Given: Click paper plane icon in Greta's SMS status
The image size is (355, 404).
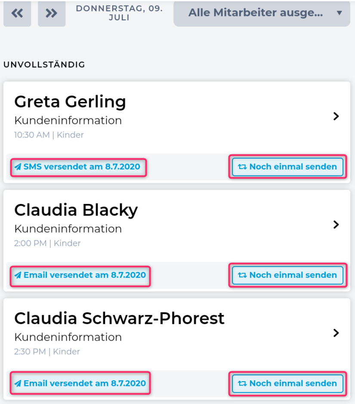Looking at the screenshot, I should [18, 167].
